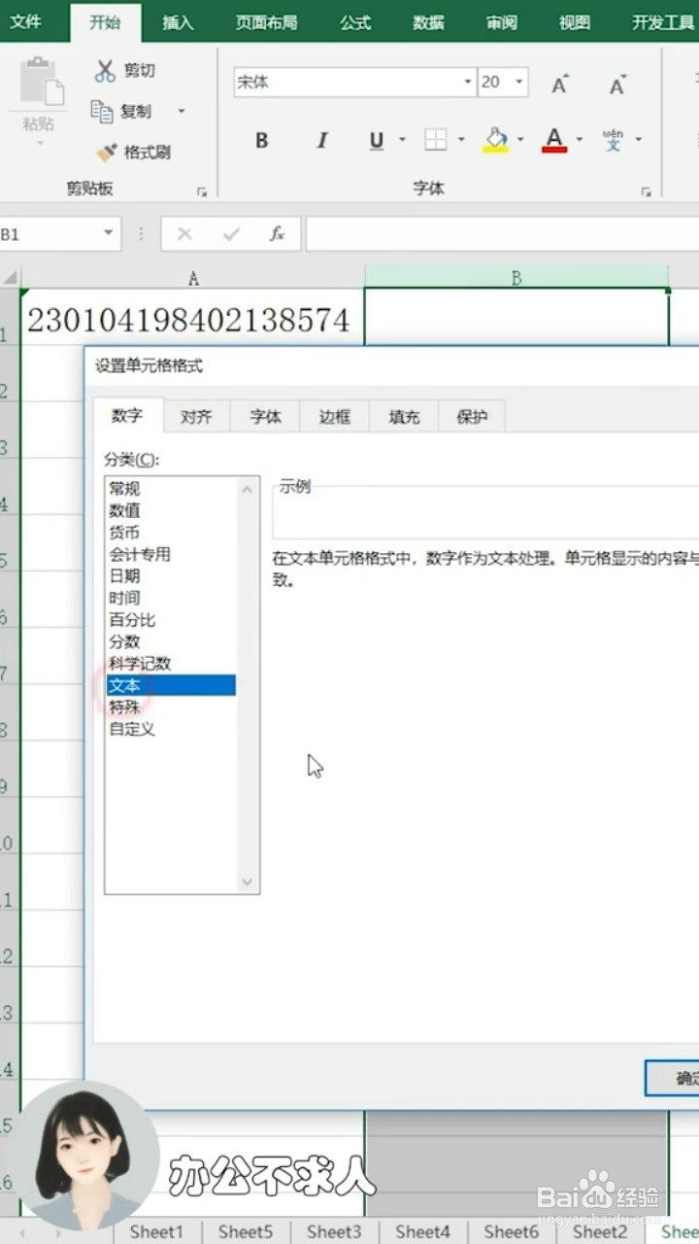Viewport: 699px width, 1244px height.
Task: Switch to Sheet4 worksheet tab
Action: (x=422, y=1231)
